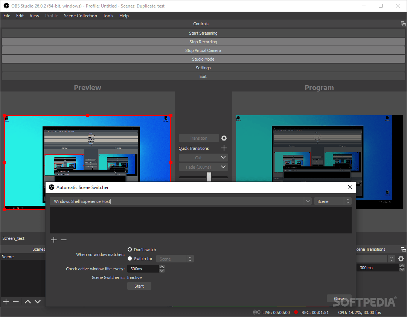Click the REC: 00:01:51 status
Viewport: 407px width, 317px height.
pos(315,312)
